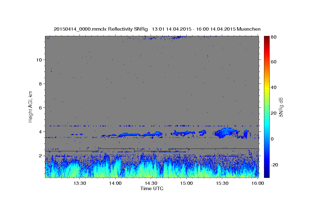Click the colorbar value -20
The image size is (320, 213).
pos(274,165)
